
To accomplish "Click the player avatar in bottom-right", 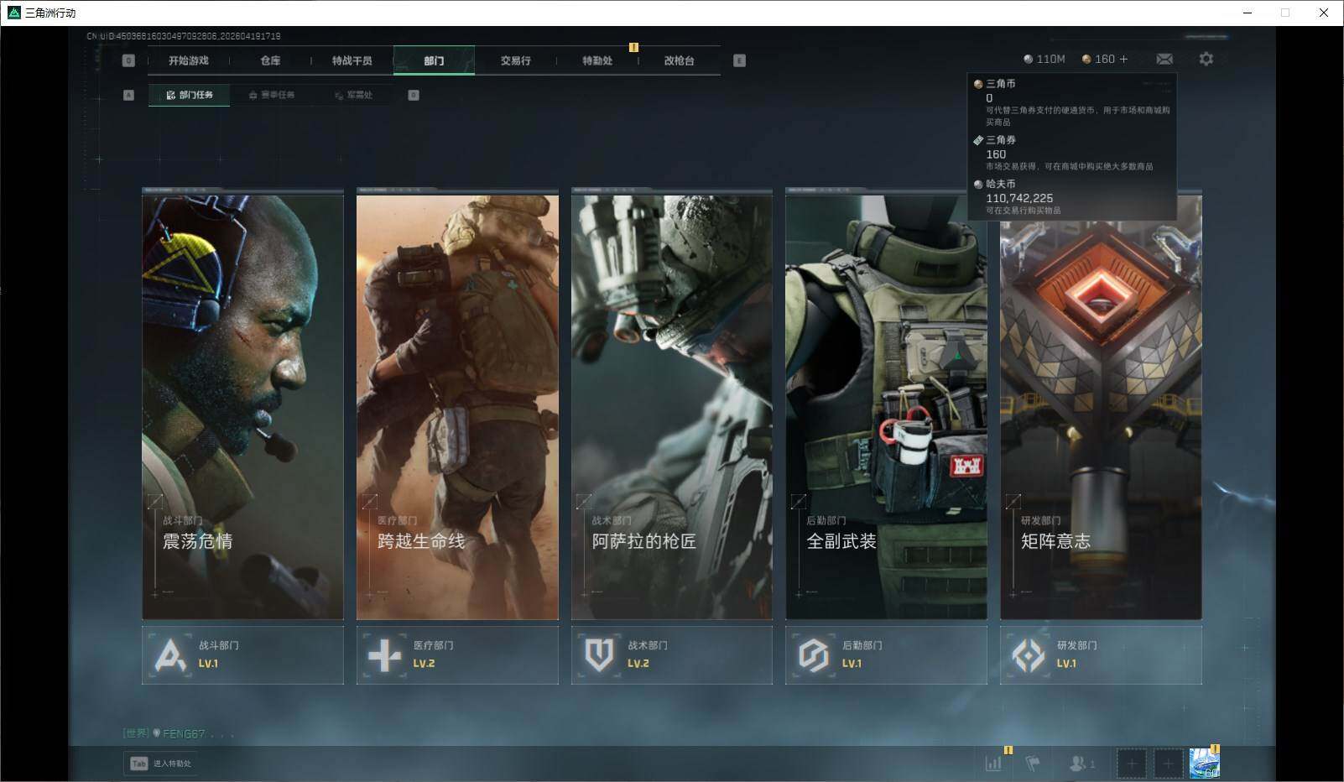I will pos(1204,764).
